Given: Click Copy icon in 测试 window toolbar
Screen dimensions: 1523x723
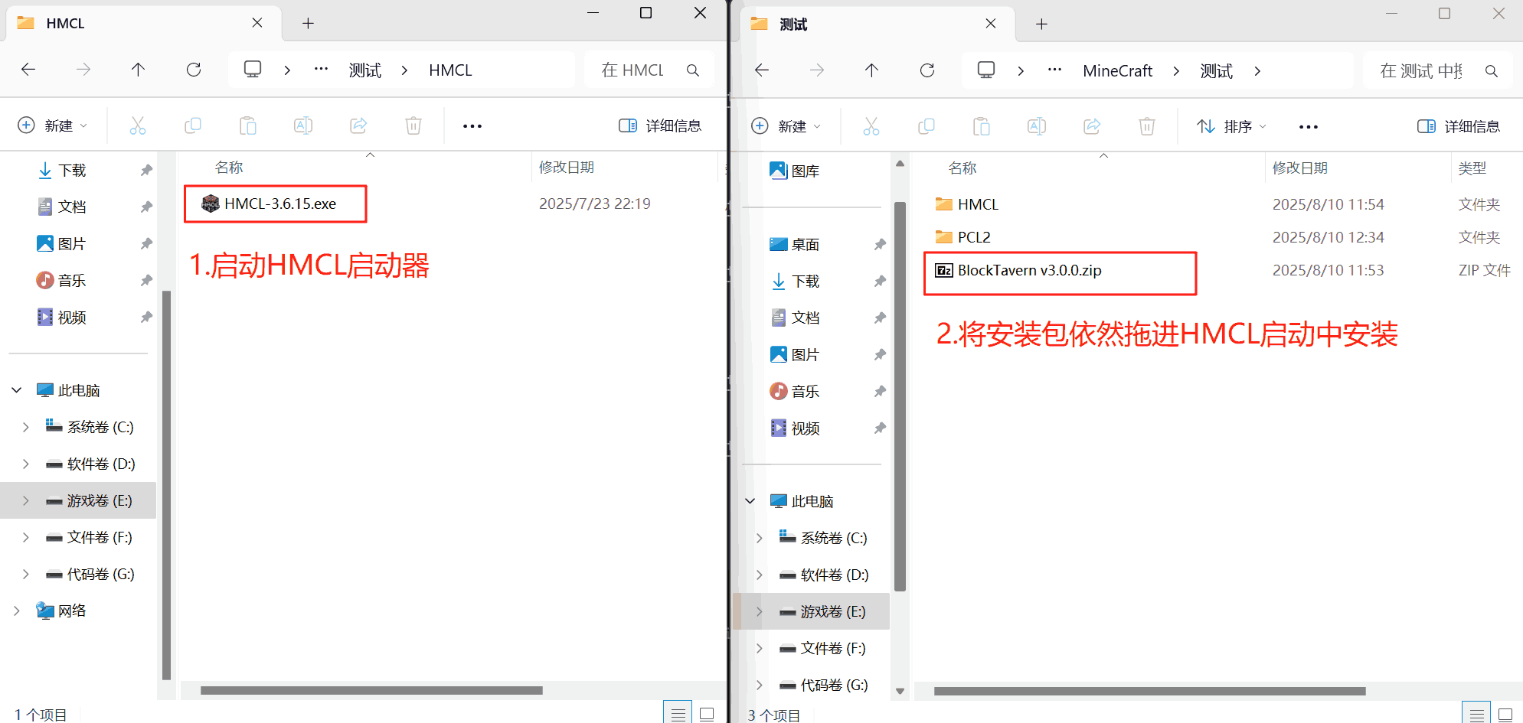Looking at the screenshot, I should click(x=927, y=126).
